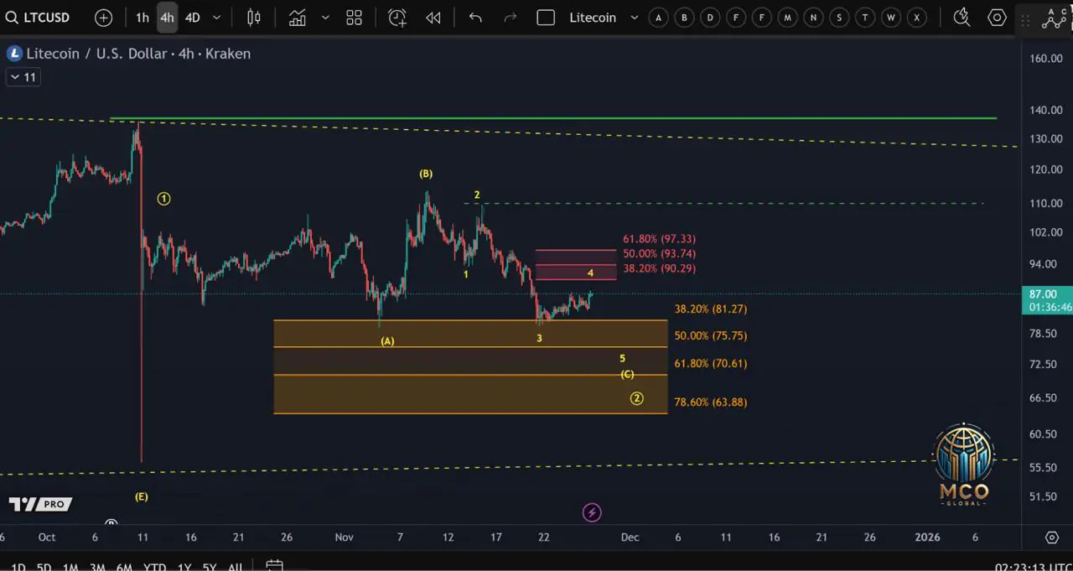
Task: Undo the last chart action
Action: tap(475, 18)
